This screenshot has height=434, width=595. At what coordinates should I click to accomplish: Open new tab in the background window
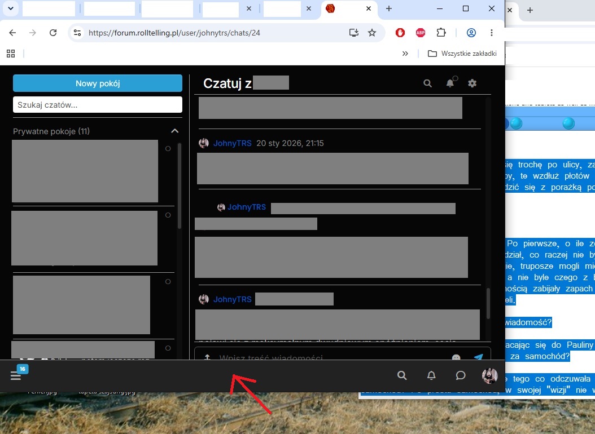(530, 10)
